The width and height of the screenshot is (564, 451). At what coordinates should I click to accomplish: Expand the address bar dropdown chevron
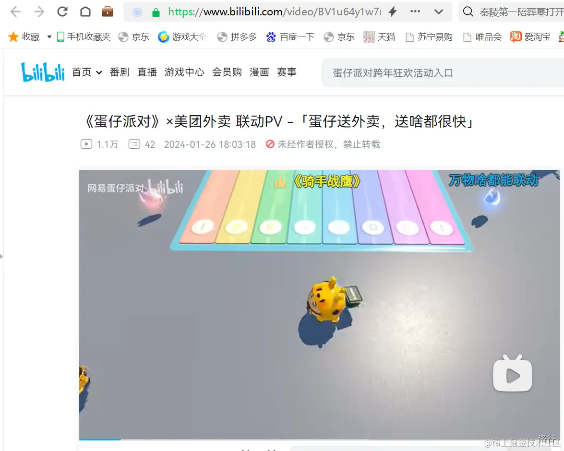pos(438,12)
